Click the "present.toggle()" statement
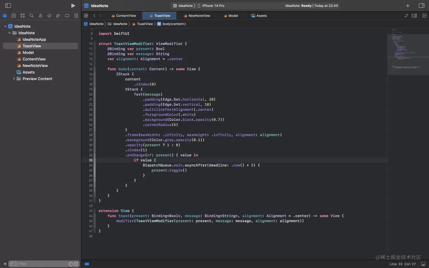 [169, 170]
